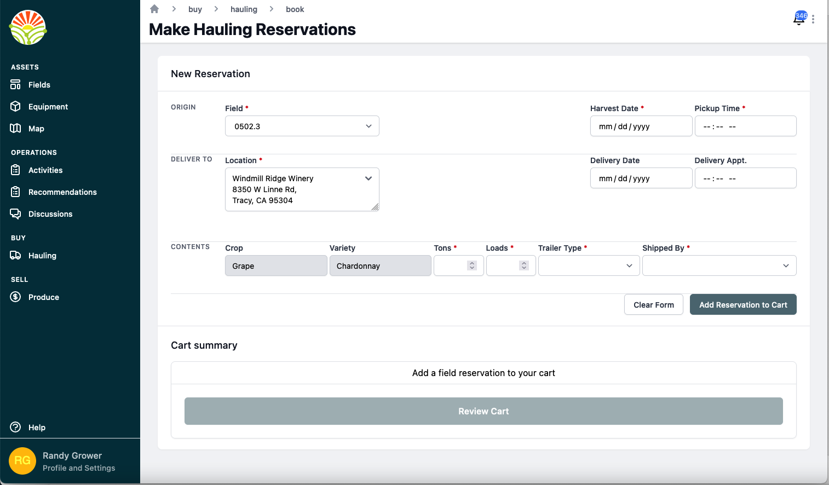Screen dimensions: 829x485
Task: Open the Equipment page
Action: [x=48, y=106]
